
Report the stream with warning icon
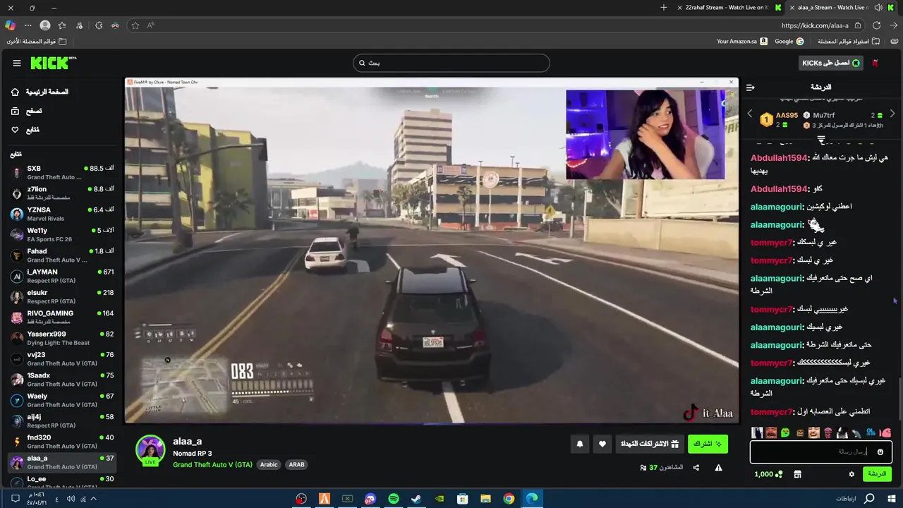click(x=718, y=467)
